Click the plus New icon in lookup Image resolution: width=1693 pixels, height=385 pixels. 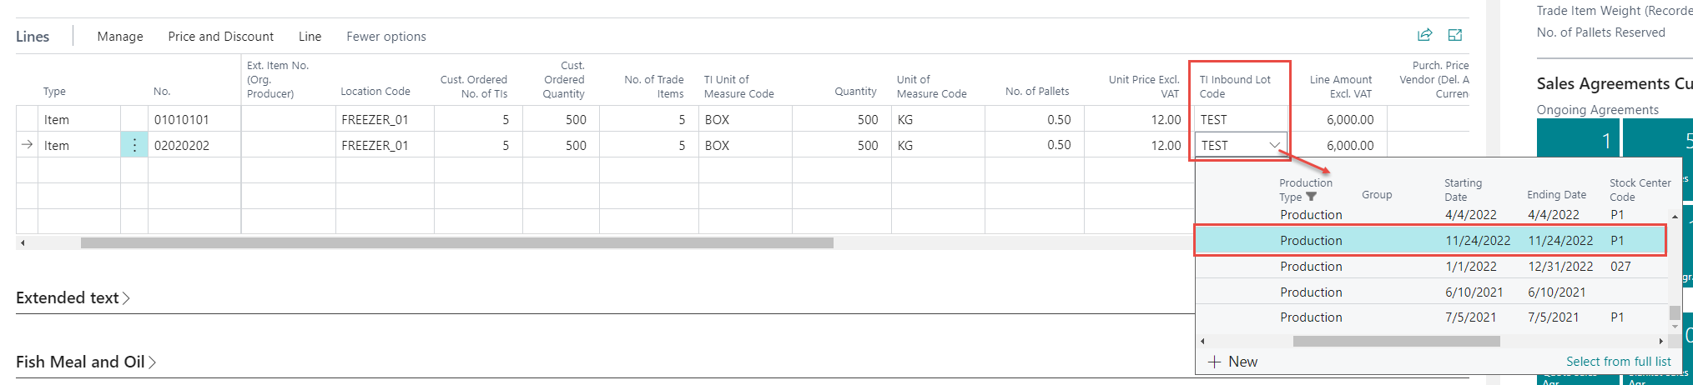1214,362
